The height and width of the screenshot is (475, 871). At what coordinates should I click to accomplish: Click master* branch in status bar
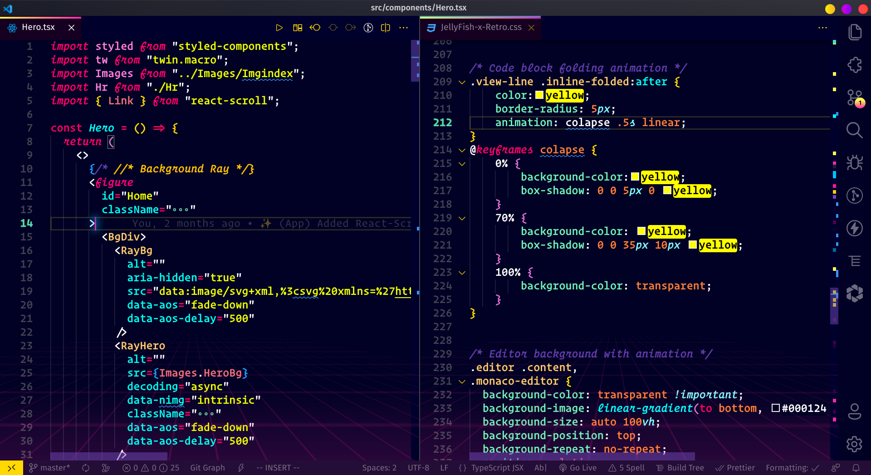point(49,468)
